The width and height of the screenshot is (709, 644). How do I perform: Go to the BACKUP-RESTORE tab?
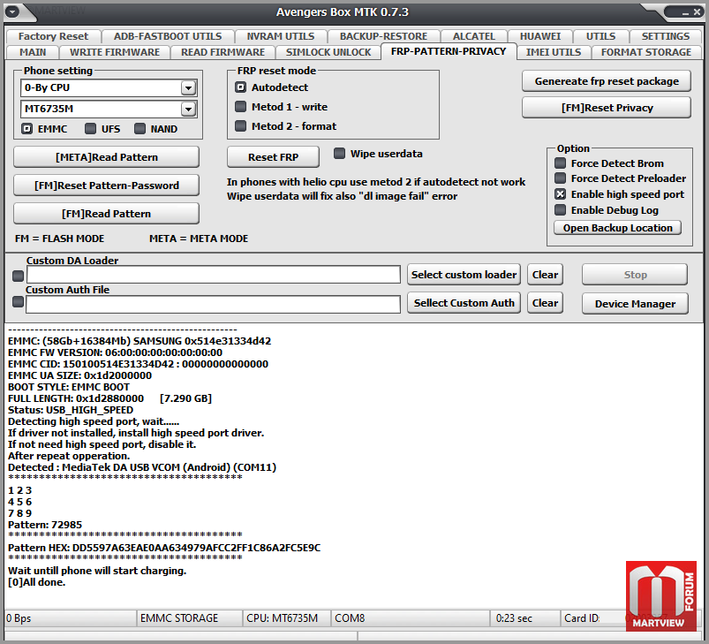383,36
